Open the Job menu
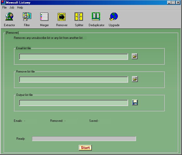Viewport: 182px width, 155px height. click(12, 8)
